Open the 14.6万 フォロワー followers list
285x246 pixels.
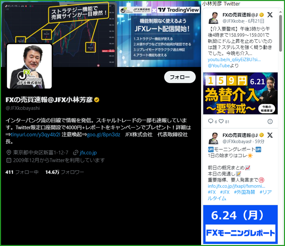point(65,172)
